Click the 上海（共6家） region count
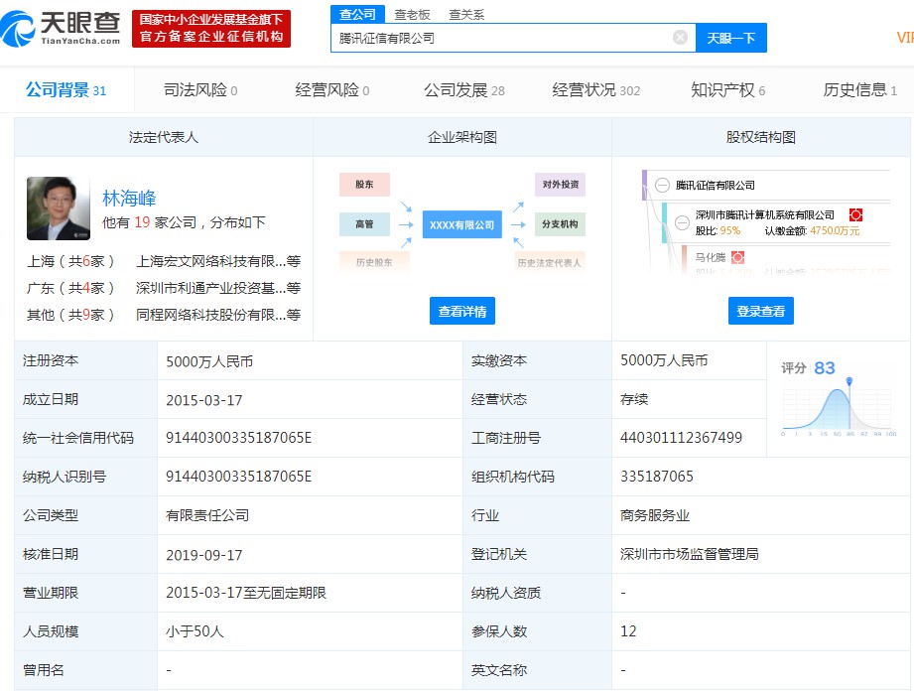The image size is (914, 691). coord(70,261)
